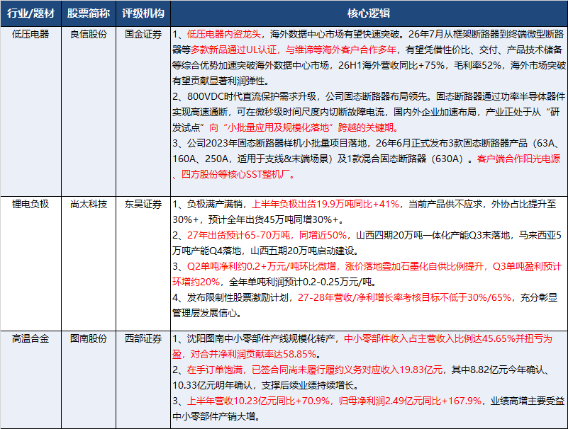
Task: Click text 有望贡献显著利润弹性
Action: [218, 81]
